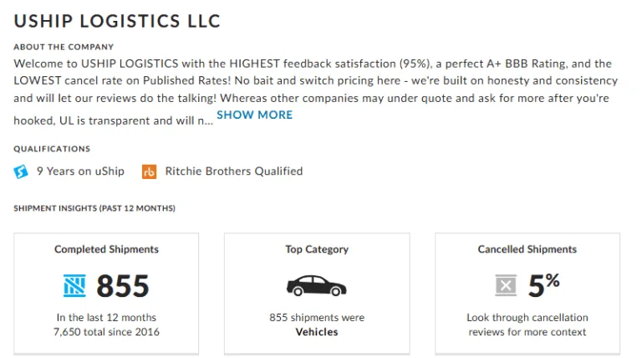Click the car icon under Top Category
The image size is (642, 358).
[x=316, y=286]
